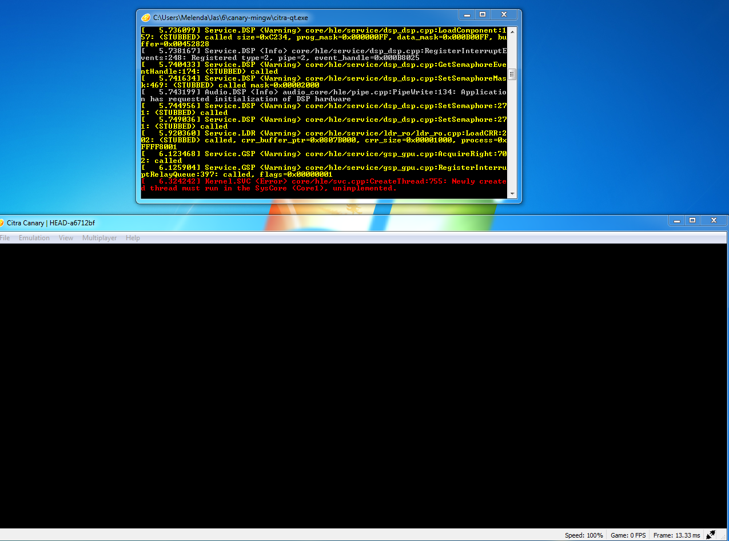This screenshot has width=729, height=541.
Task: Maximize the Citra Canary window
Action: pyautogui.click(x=692, y=220)
